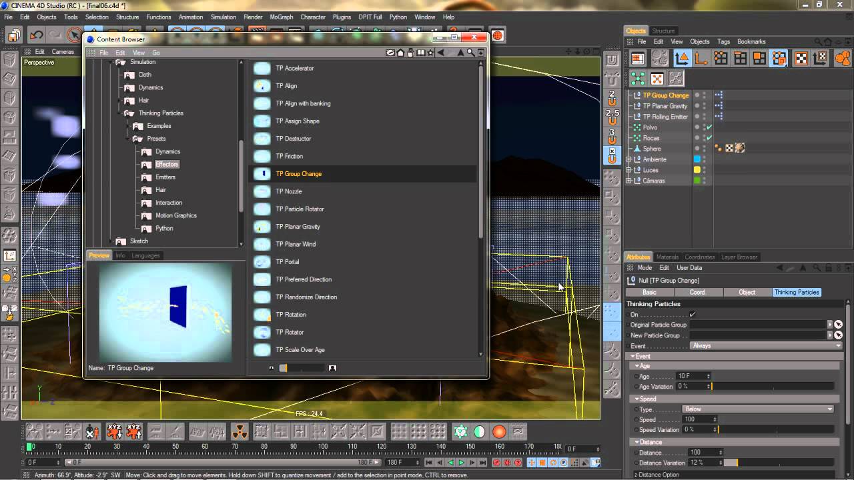Click the back arrow in Content Browser toolbar
Viewport: 854px width, 480px height.
(x=440, y=53)
